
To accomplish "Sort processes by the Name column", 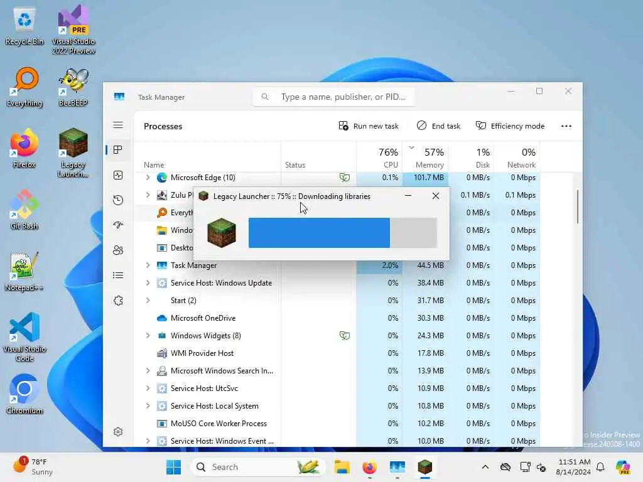I will [x=207, y=158].
